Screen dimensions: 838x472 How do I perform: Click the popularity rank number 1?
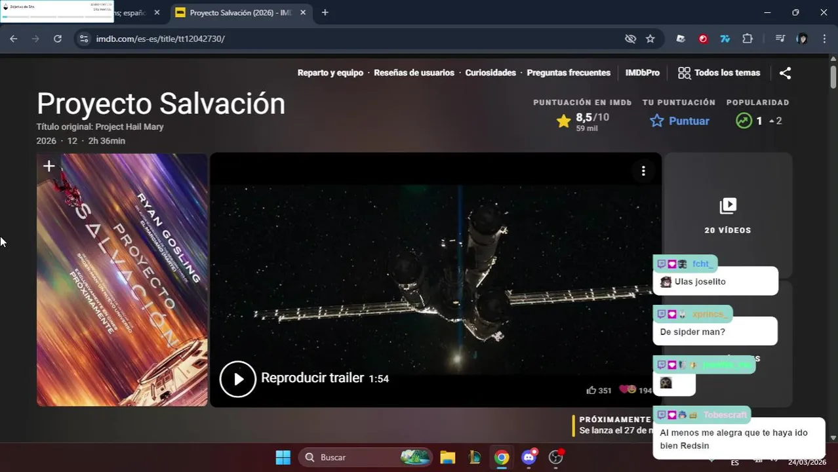759,121
